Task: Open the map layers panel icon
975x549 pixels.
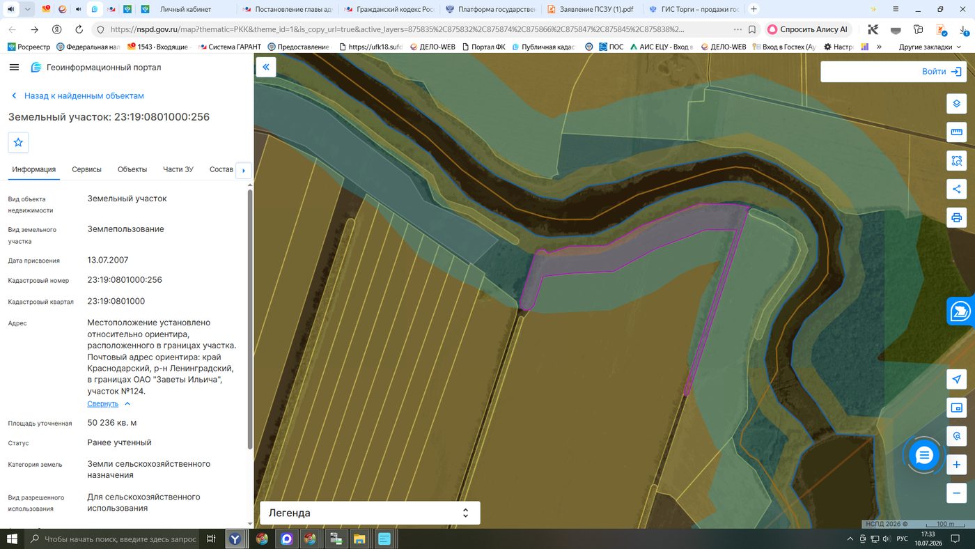Action: pyautogui.click(x=956, y=104)
